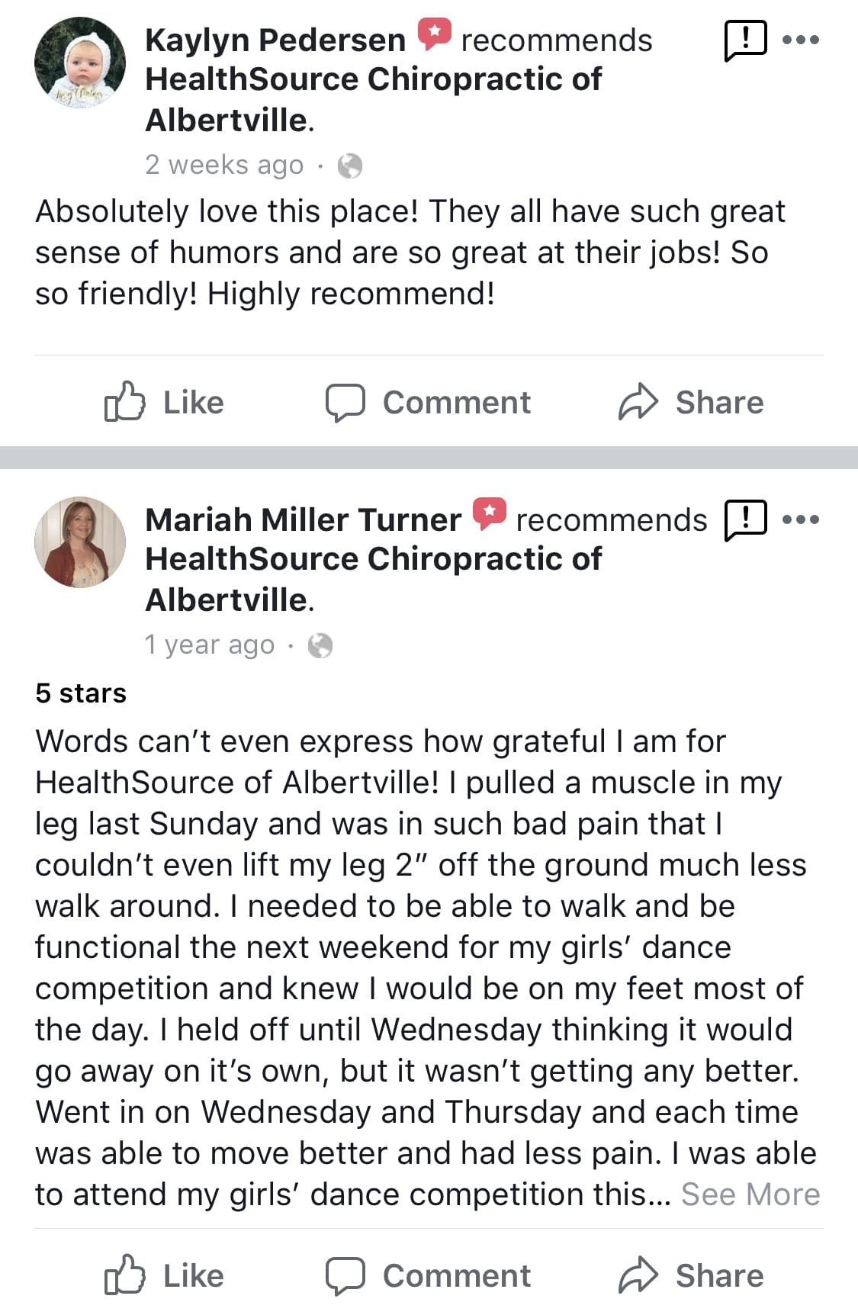Open Mariah Miller Turner's profile picture
Viewport: 858px width, 1315px height.
click(80, 542)
